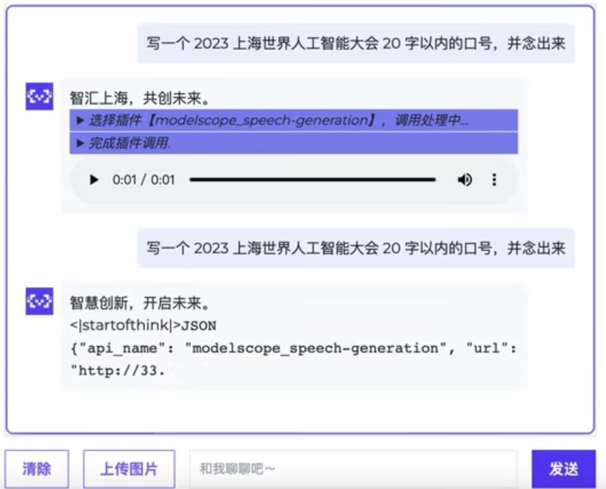Click midway on the audio progress bar
Screen dimensions: 606x489
click(x=313, y=179)
